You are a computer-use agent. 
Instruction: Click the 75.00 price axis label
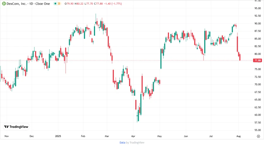tap(258, 69)
